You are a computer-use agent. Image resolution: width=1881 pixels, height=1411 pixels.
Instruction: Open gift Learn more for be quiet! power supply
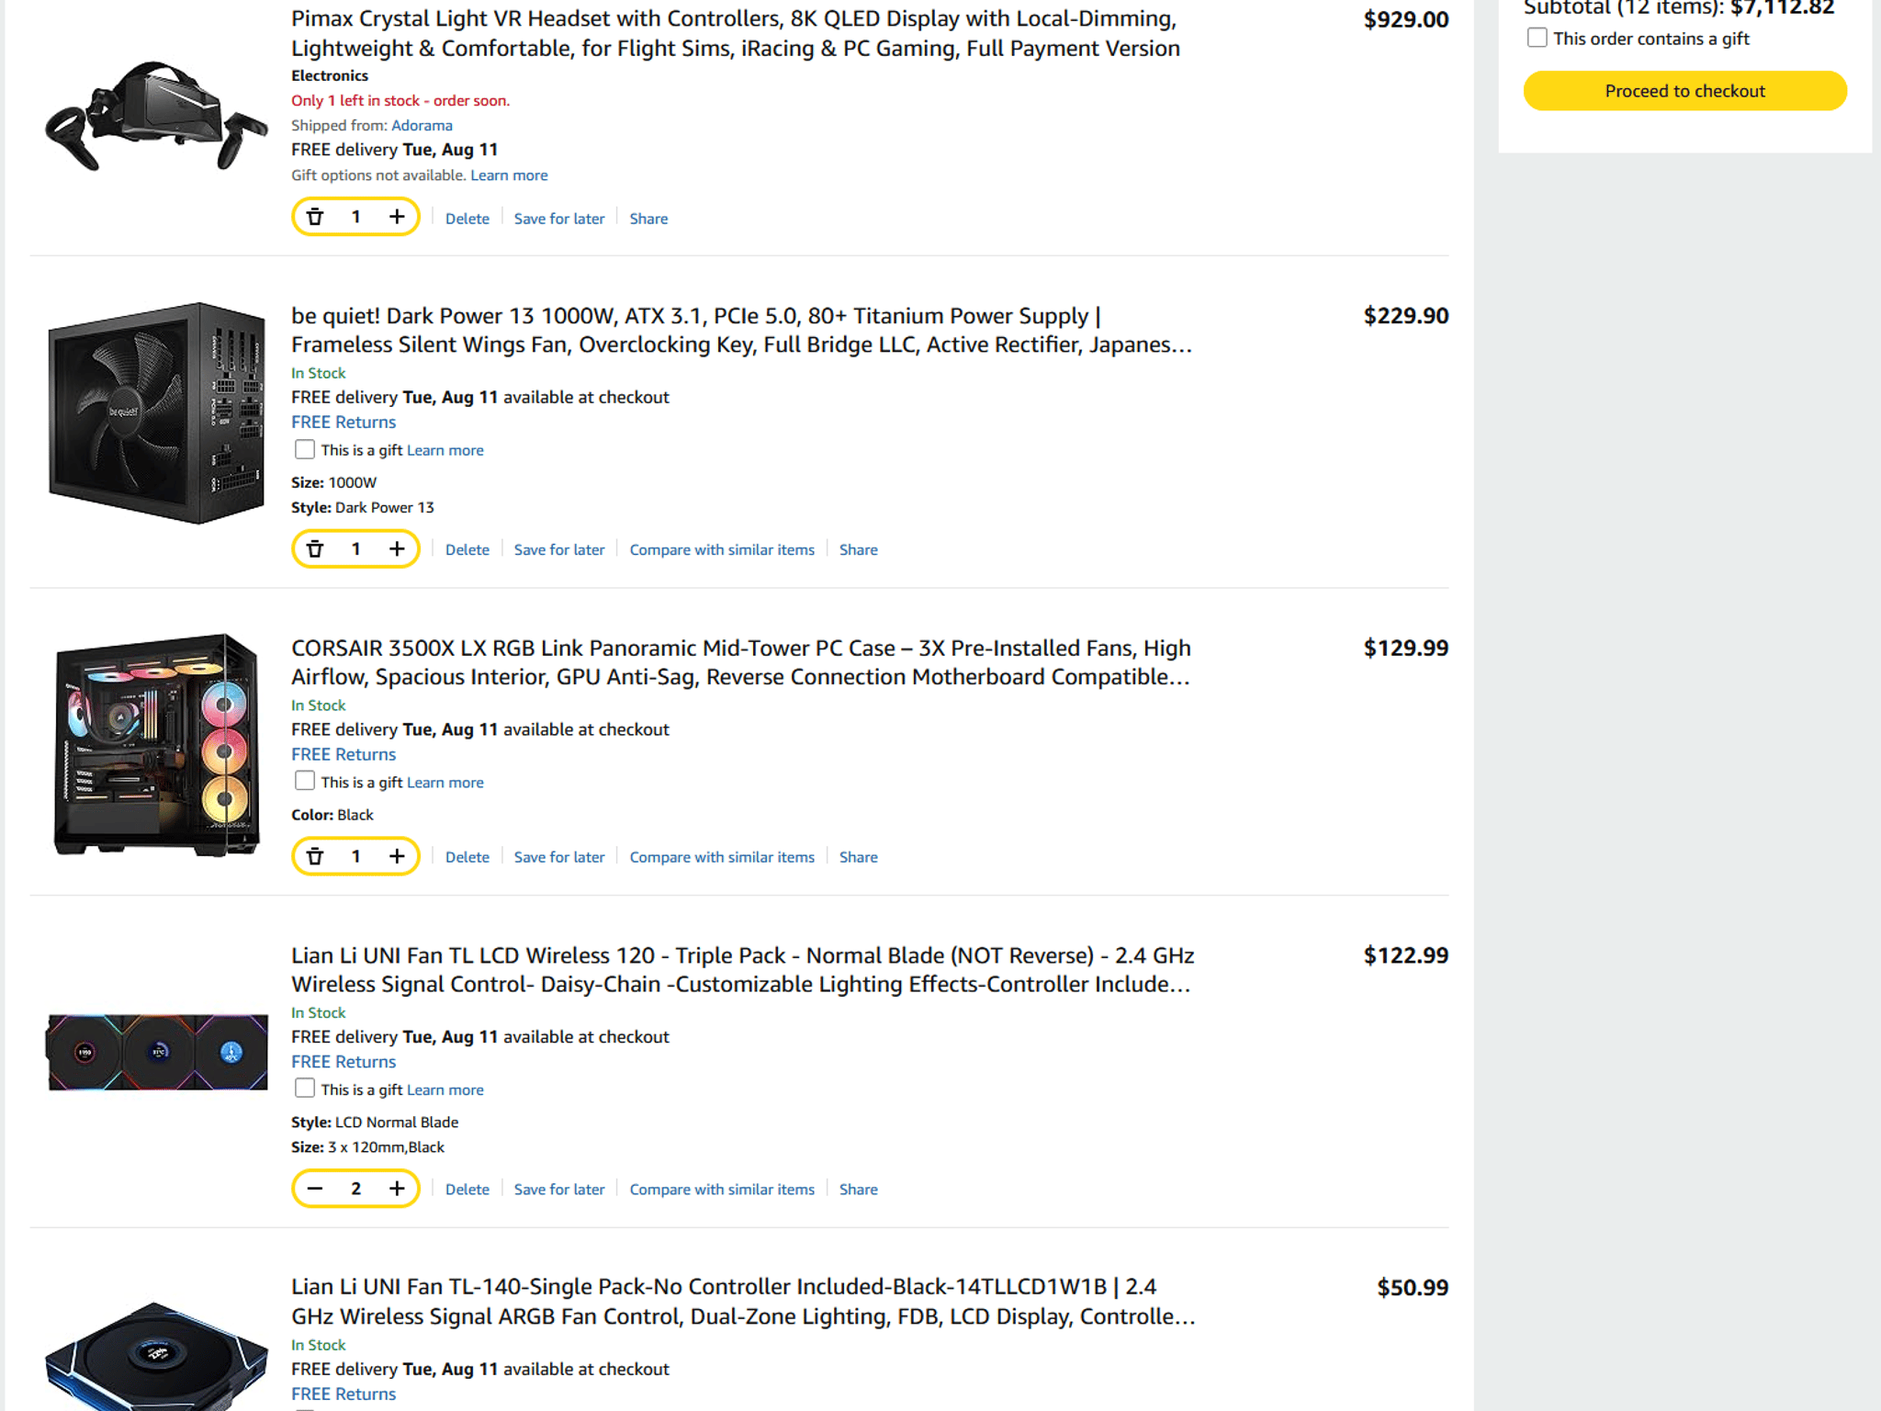pyautogui.click(x=445, y=450)
